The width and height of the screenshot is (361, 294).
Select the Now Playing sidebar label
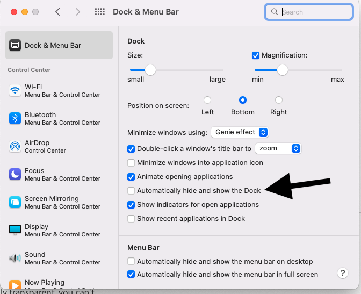45,283
